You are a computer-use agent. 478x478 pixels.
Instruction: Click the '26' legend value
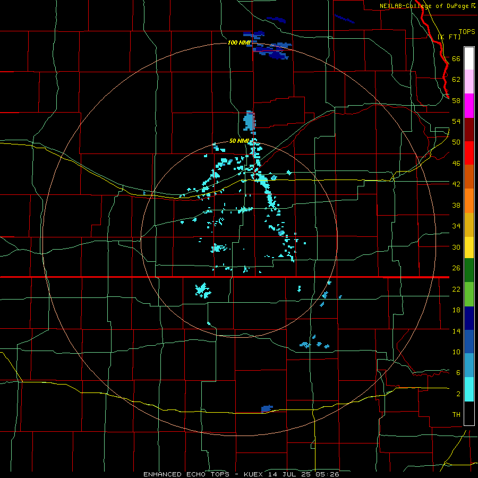pyautogui.click(x=456, y=268)
